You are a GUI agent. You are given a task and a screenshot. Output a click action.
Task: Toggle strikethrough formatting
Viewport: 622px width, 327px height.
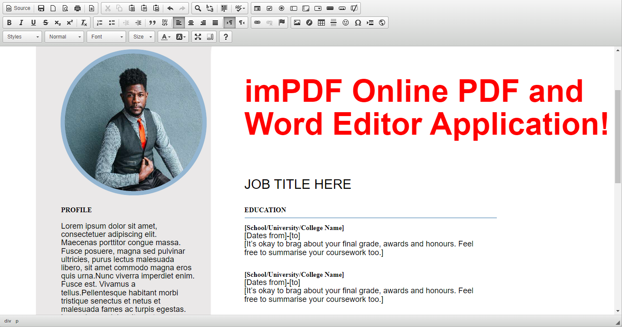(x=45, y=23)
